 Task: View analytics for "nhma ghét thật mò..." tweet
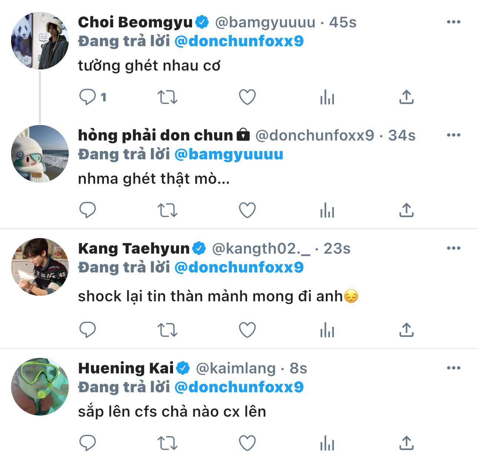pyautogui.click(x=327, y=210)
